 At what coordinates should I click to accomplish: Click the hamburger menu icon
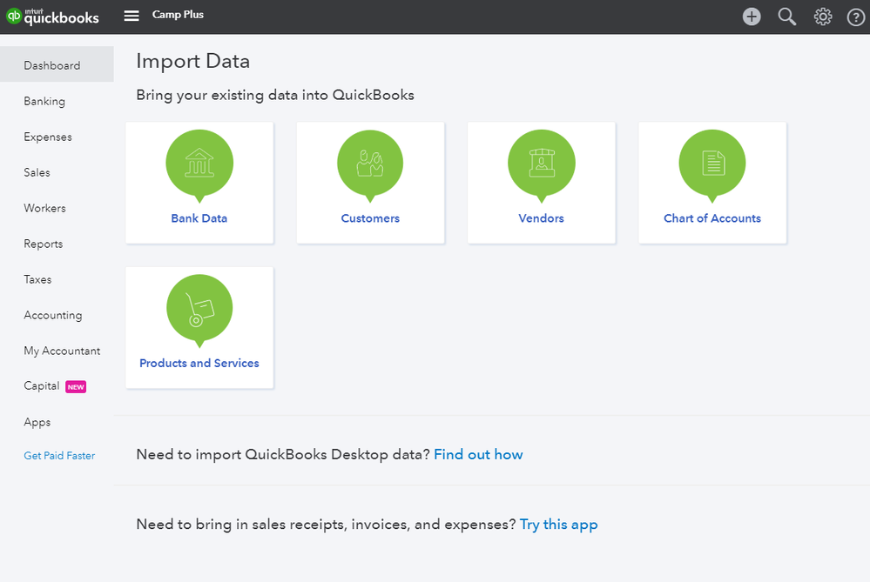pos(132,16)
